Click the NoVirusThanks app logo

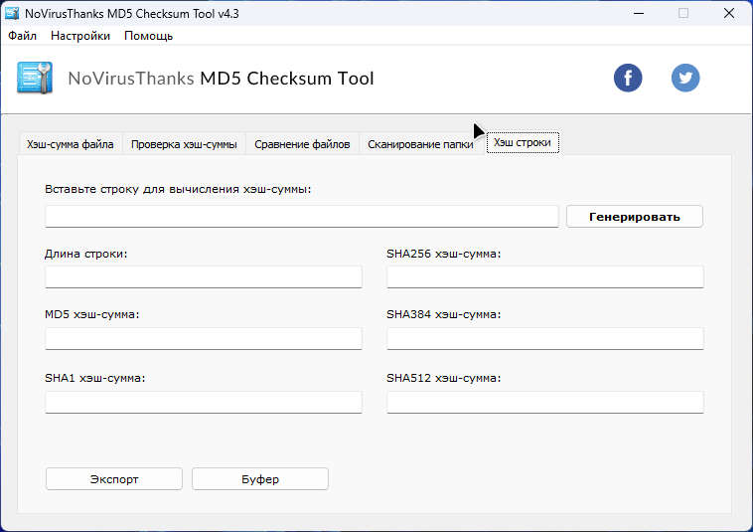pyautogui.click(x=35, y=79)
